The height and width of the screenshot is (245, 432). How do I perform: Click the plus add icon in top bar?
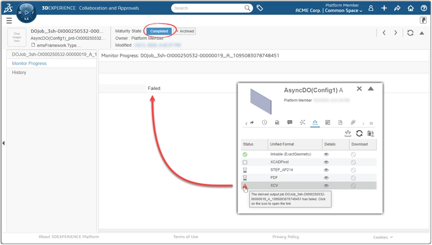[x=384, y=8]
